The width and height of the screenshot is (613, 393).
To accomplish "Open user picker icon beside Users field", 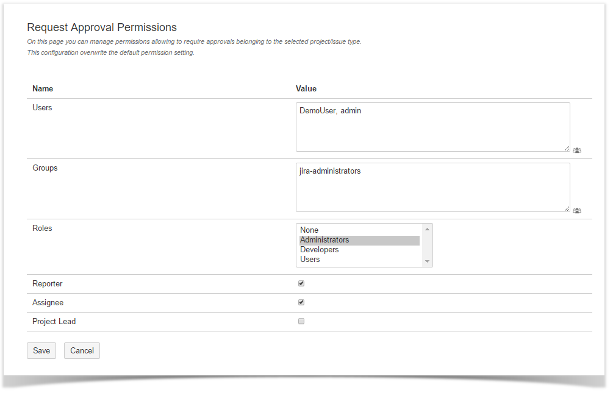I will coord(577,150).
